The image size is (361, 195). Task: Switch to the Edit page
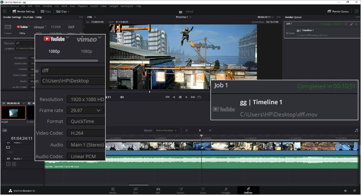click(x=158, y=190)
